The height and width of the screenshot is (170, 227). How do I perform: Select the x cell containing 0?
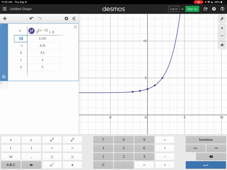pyautogui.click(x=21, y=53)
